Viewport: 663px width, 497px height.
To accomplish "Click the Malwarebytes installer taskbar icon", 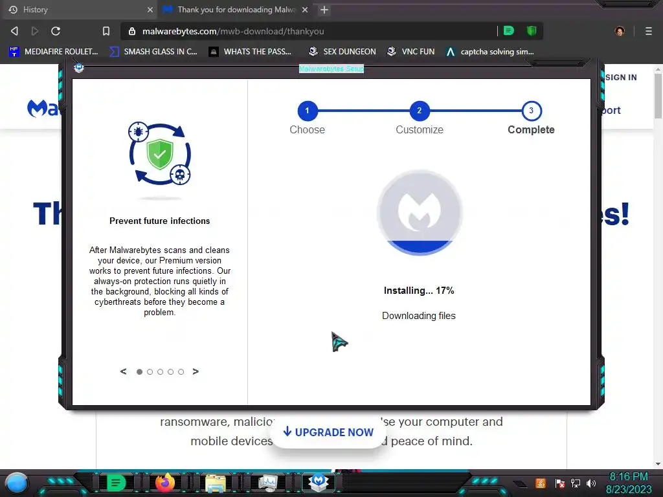I will [319, 482].
